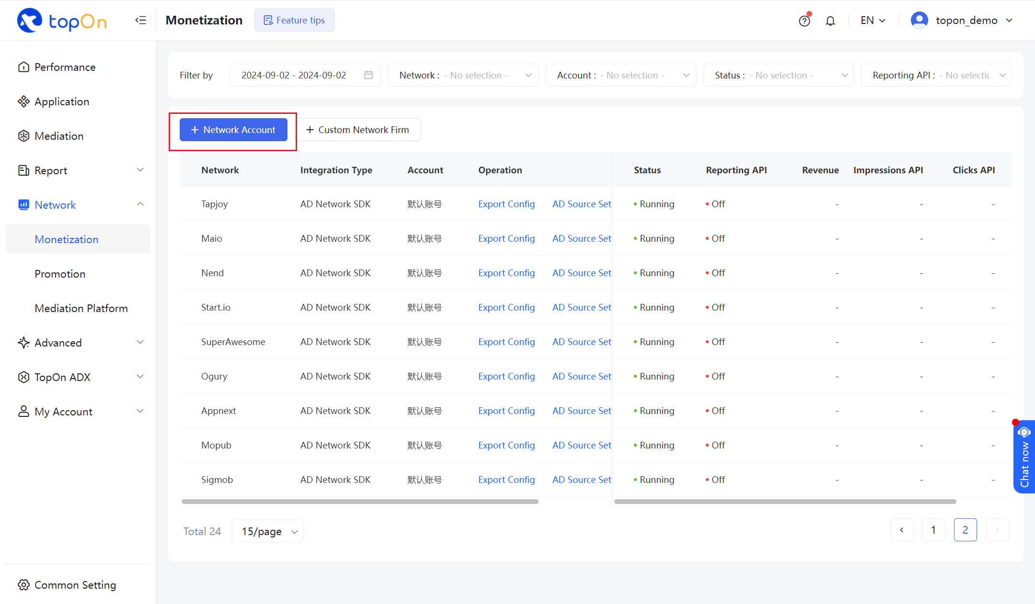
Task: Click the right table horizontal scrollbar
Action: point(785,502)
